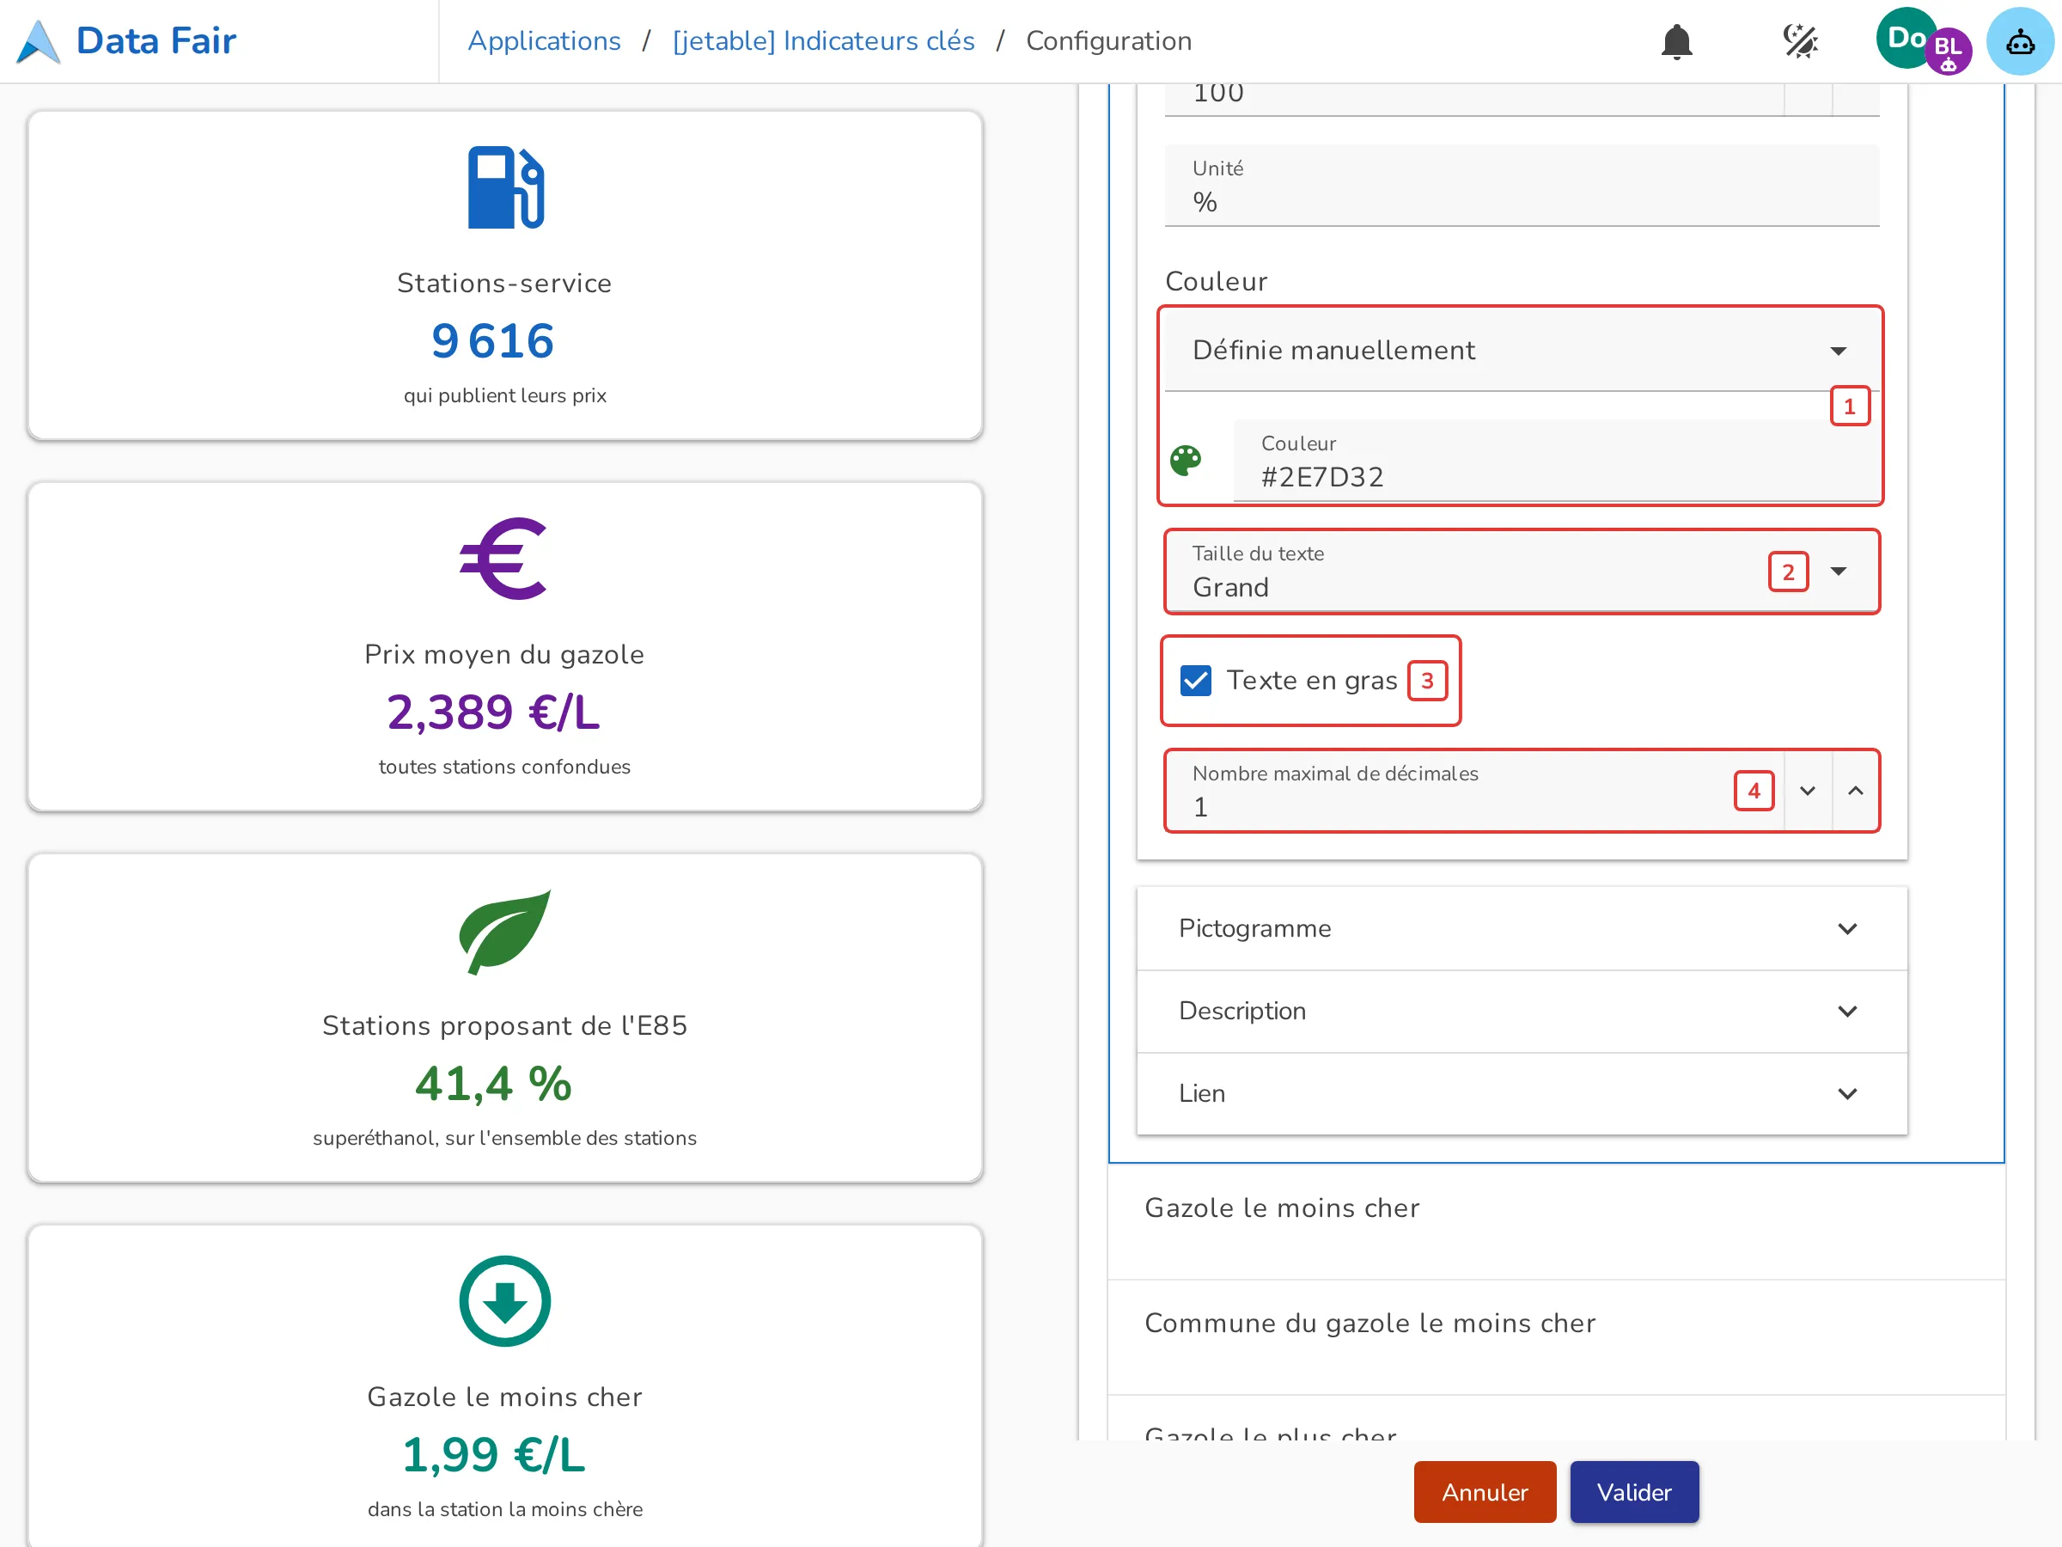Screen dimensions: 2062x1547
Task: Expand the Description section
Action: click(1522, 1011)
